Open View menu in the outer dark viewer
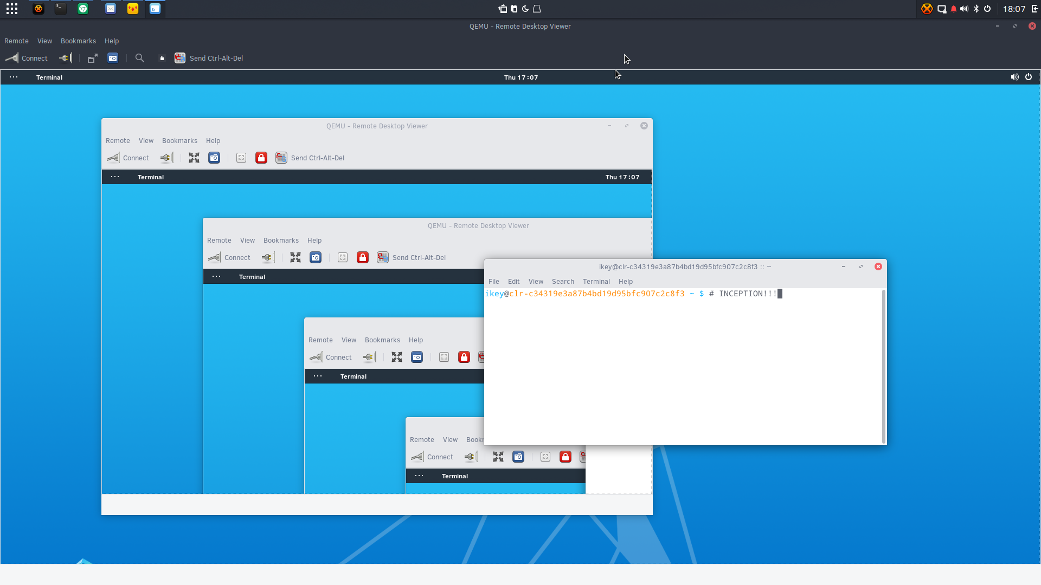 (x=44, y=41)
